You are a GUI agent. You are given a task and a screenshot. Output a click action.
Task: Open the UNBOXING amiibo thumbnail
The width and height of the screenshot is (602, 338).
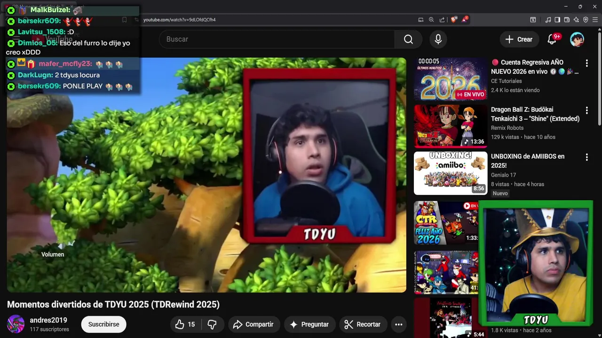point(451,173)
